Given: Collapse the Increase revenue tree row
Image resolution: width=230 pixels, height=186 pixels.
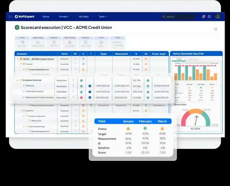Looking at the screenshot, I should coord(17,80).
